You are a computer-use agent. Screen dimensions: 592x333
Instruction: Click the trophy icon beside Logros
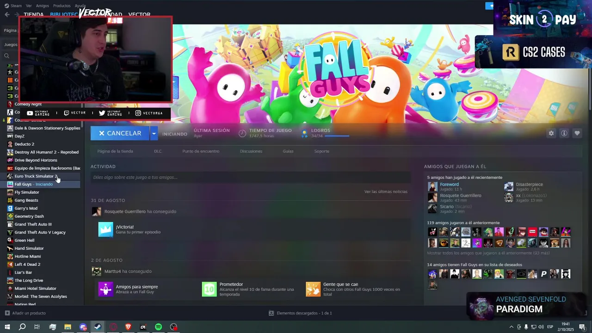pyautogui.click(x=304, y=133)
